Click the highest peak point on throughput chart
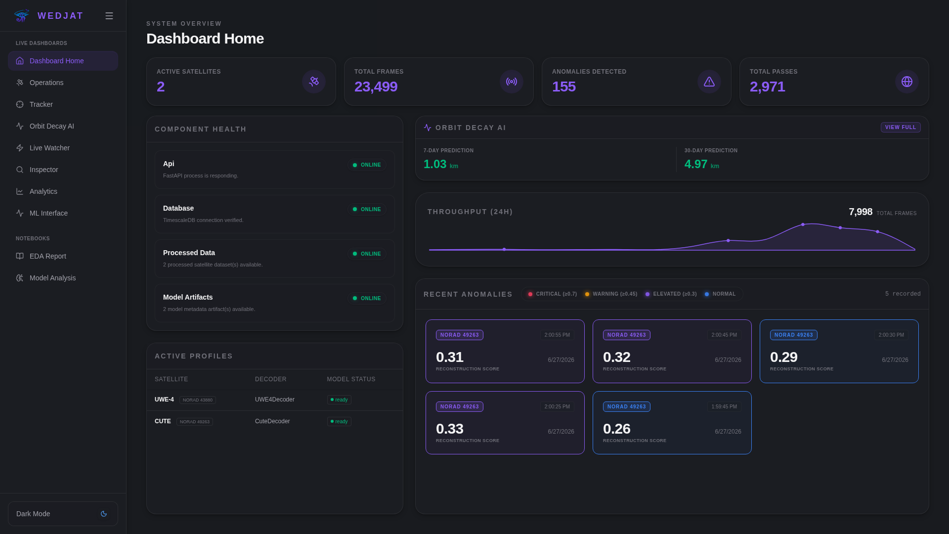This screenshot has height=534, width=949. [803, 224]
